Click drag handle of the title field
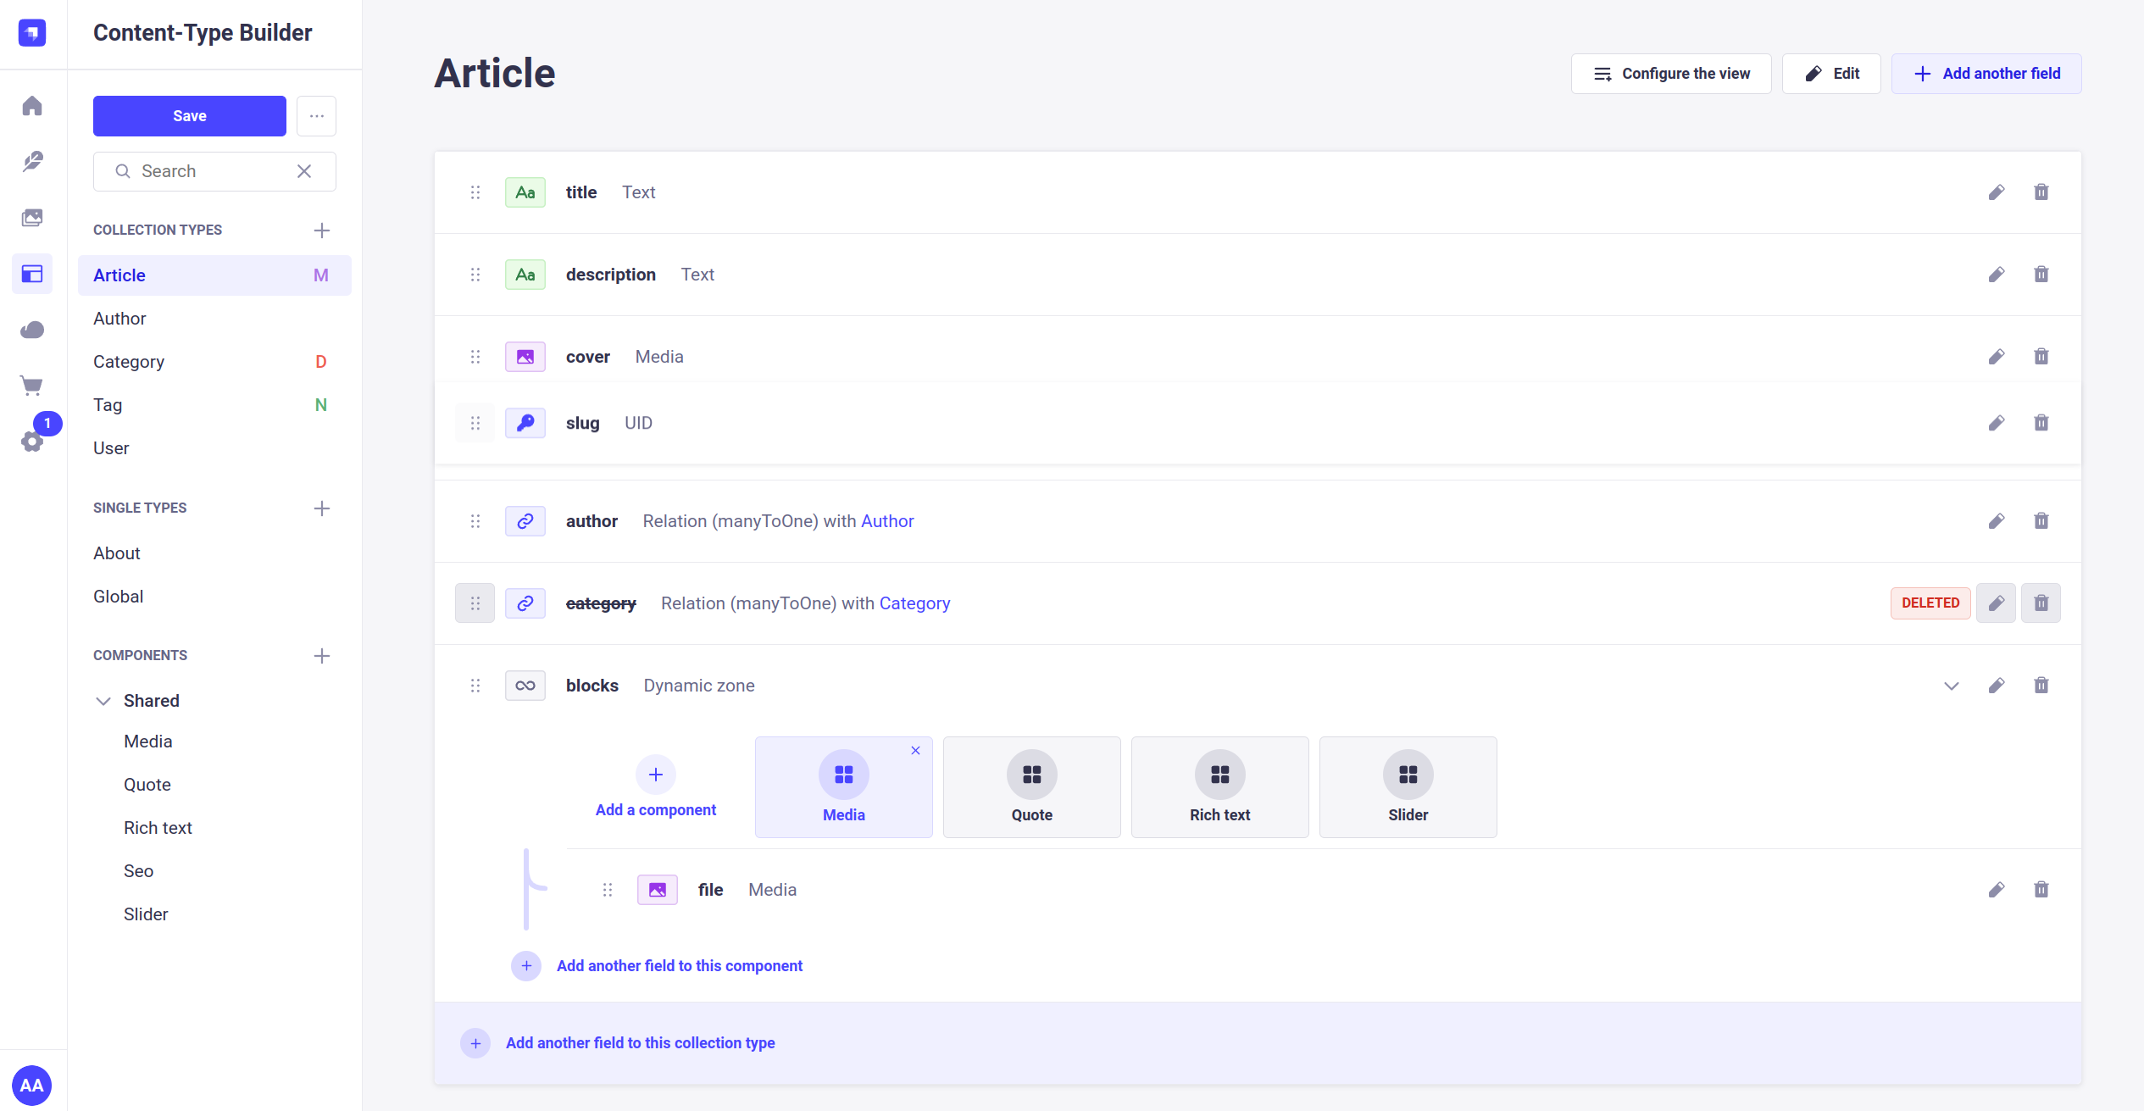This screenshot has height=1111, width=2144. coord(475,192)
